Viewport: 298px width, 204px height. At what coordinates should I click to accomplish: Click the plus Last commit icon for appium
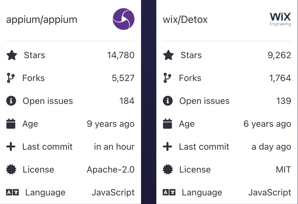[x=11, y=146]
